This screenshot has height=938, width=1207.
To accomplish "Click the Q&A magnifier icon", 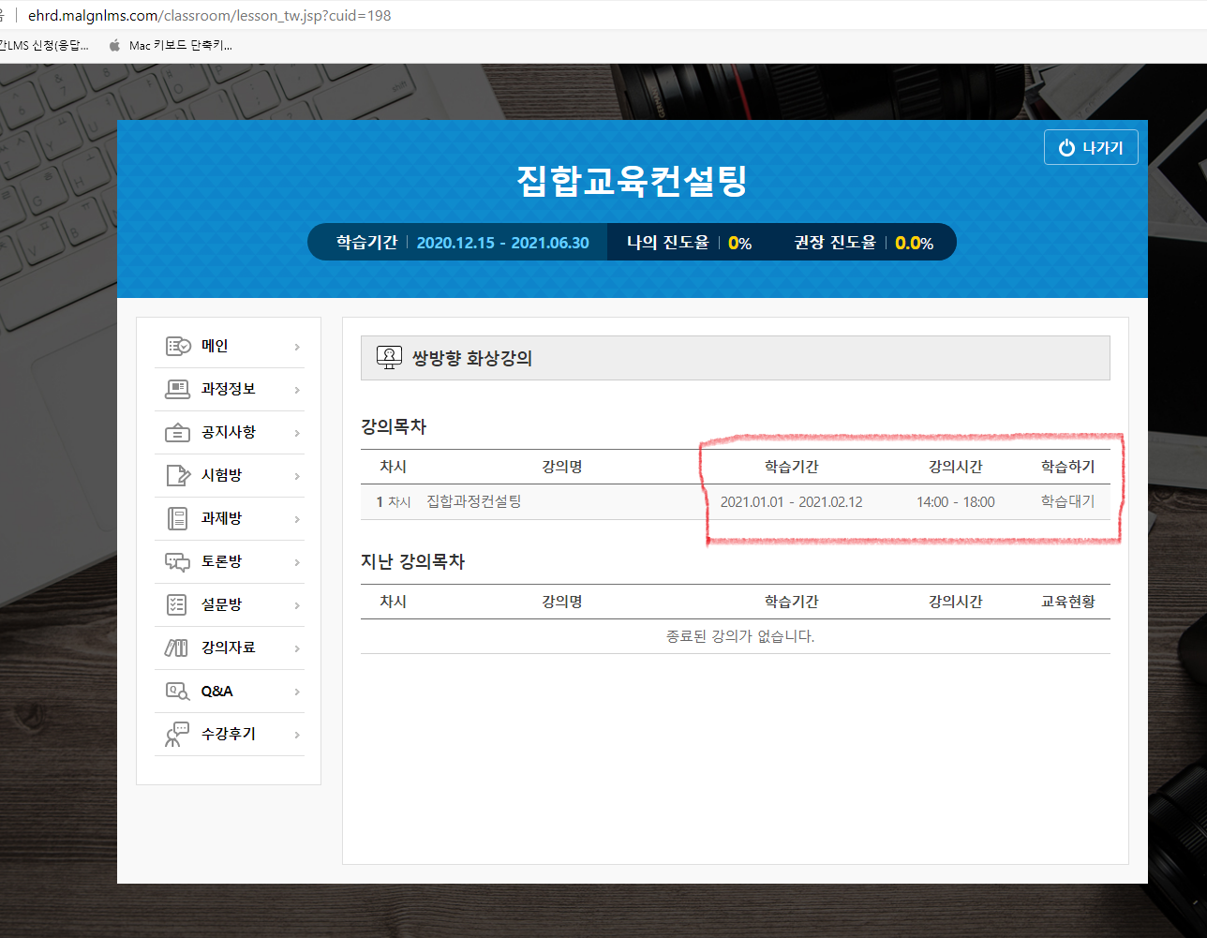I will pyautogui.click(x=178, y=692).
